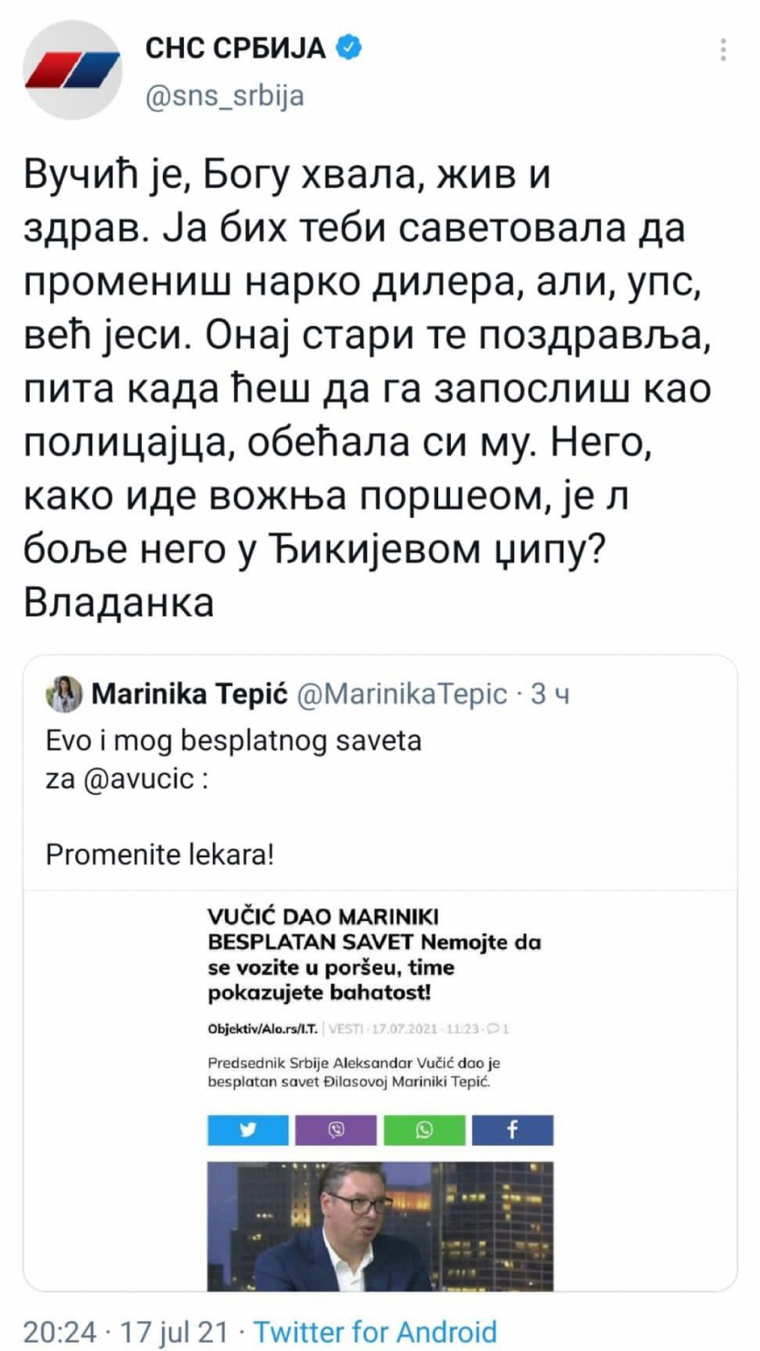The height and width of the screenshot is (1351, 760).
Task: Open Twitter for Android source link
Action: [377, 1332]
